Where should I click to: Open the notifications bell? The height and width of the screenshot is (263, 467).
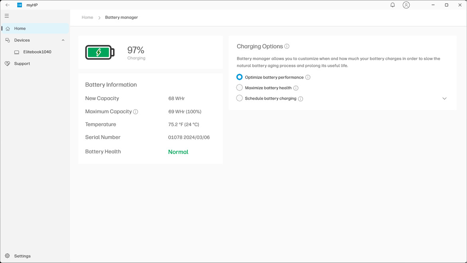(393, 5)
